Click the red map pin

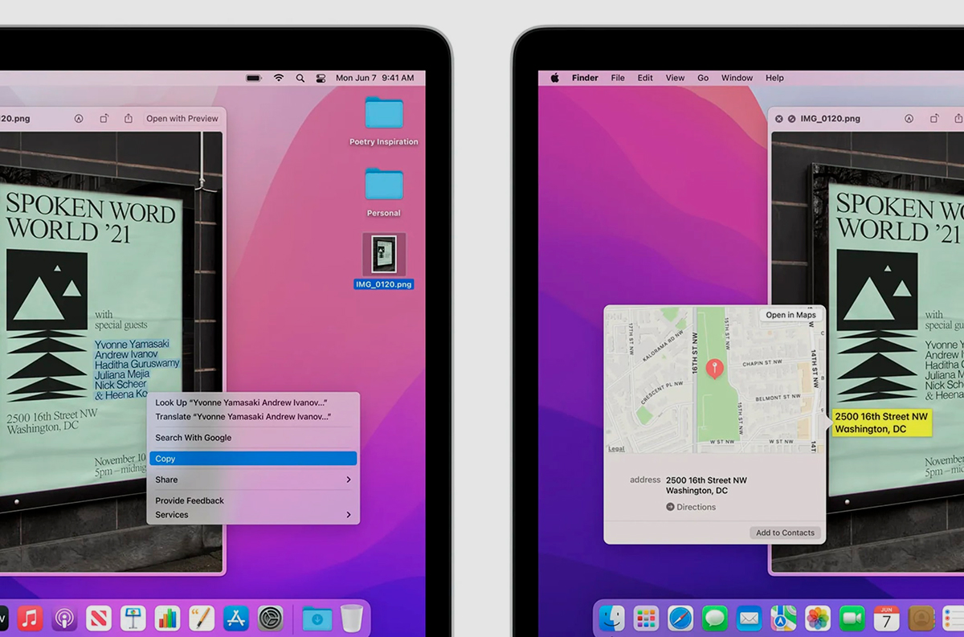coord(713,369)
